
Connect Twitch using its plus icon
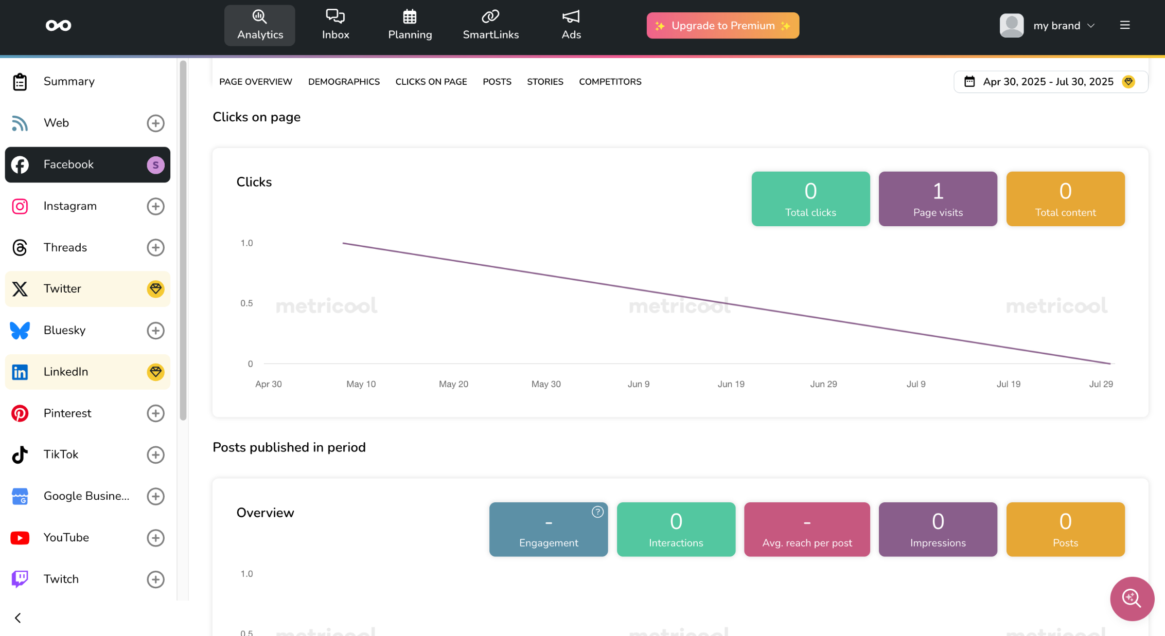tap(155, 579)
